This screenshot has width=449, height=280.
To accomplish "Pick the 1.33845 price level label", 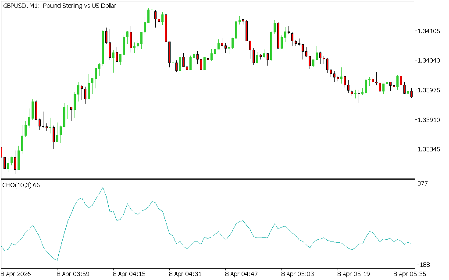I will point(428,149).
